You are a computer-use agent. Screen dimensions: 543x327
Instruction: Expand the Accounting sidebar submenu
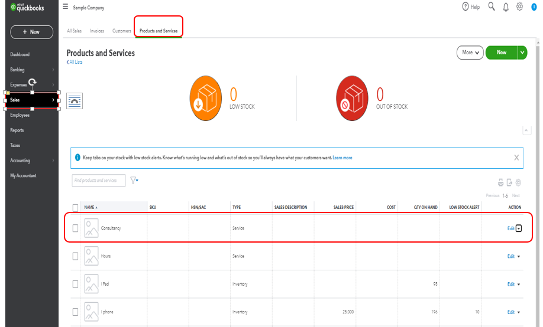click(53, 161)
